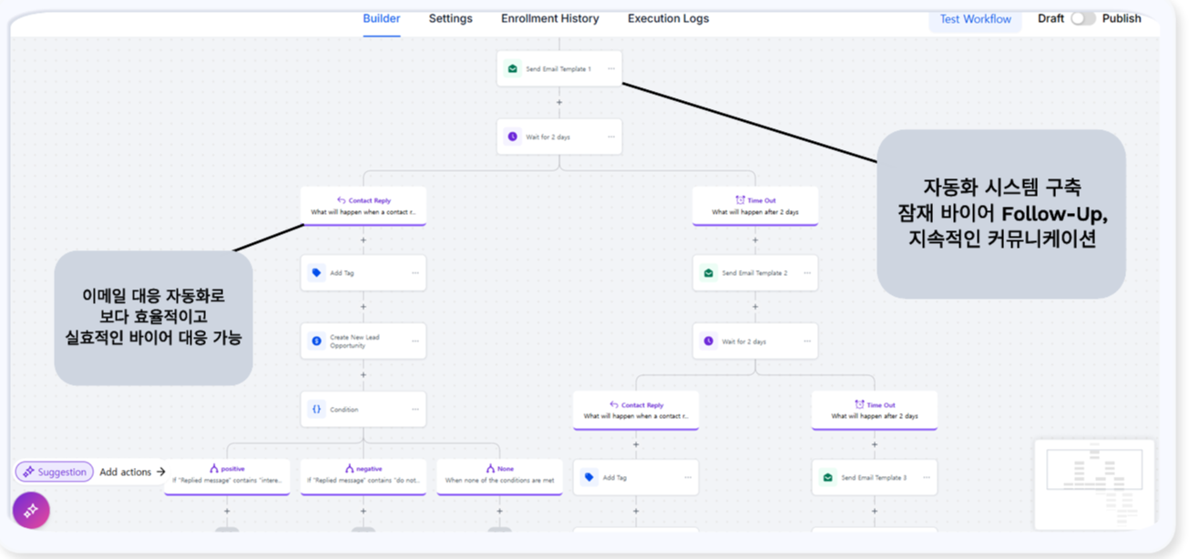Select the positive condition branch

(227, 476)
